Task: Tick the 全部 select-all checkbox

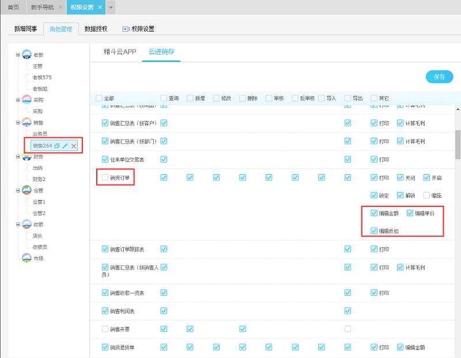Action: pyautogui.click(x=99, y=98)
